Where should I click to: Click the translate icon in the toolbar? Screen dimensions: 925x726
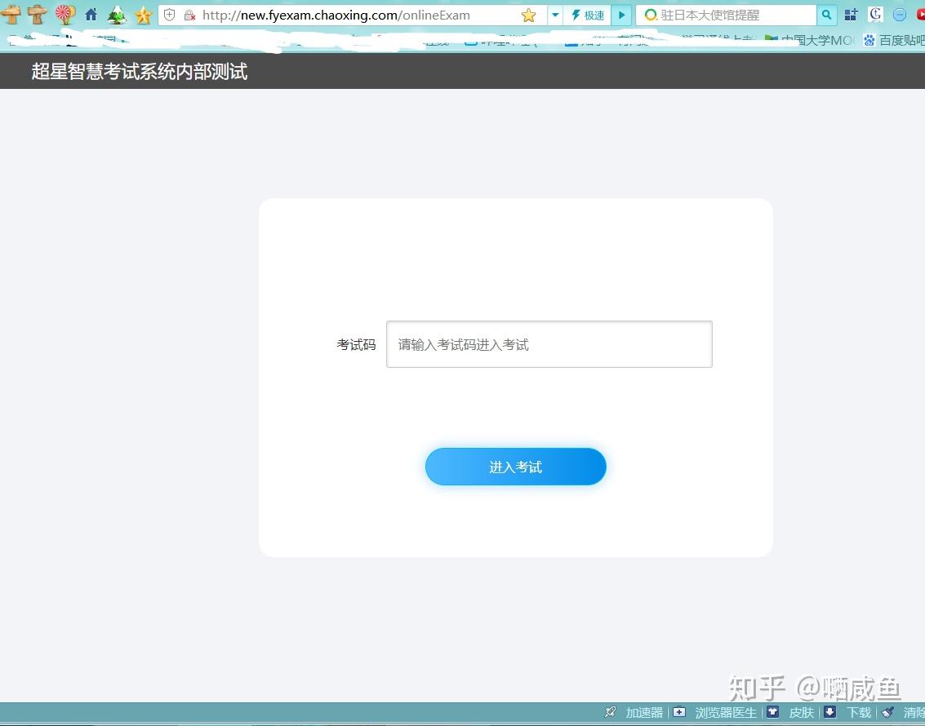pos(875,15)
